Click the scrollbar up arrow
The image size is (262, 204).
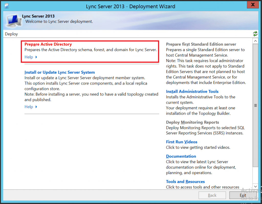(256, 40)
